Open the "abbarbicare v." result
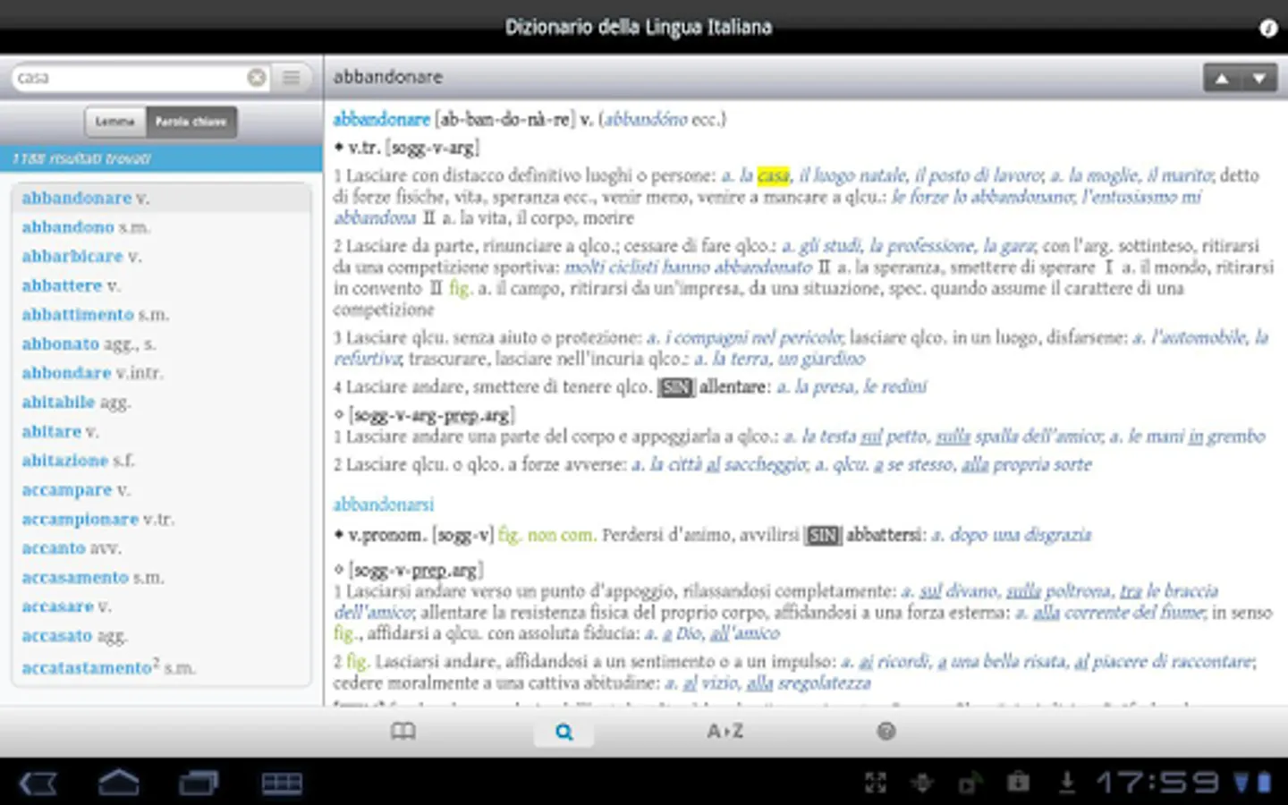Screen dimensions: 1288x805 point(161,256)
